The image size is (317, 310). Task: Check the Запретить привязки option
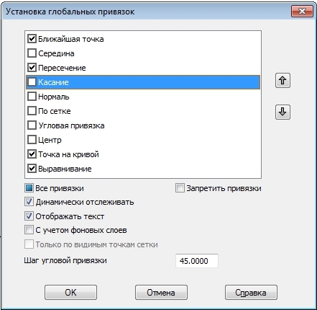coord(180,188)
